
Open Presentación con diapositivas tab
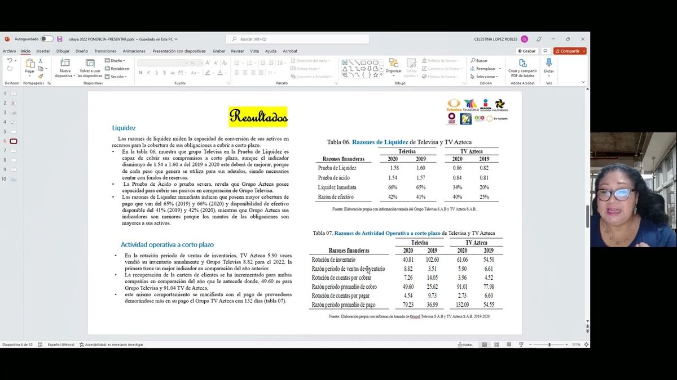tap(179, 51)
